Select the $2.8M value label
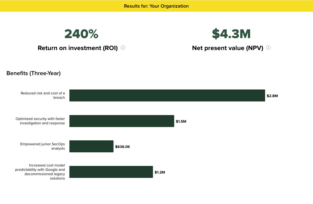 point(272,96)
